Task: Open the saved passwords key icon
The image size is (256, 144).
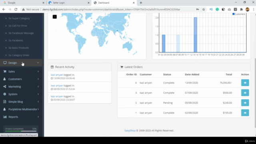Action: click(198, 10)
